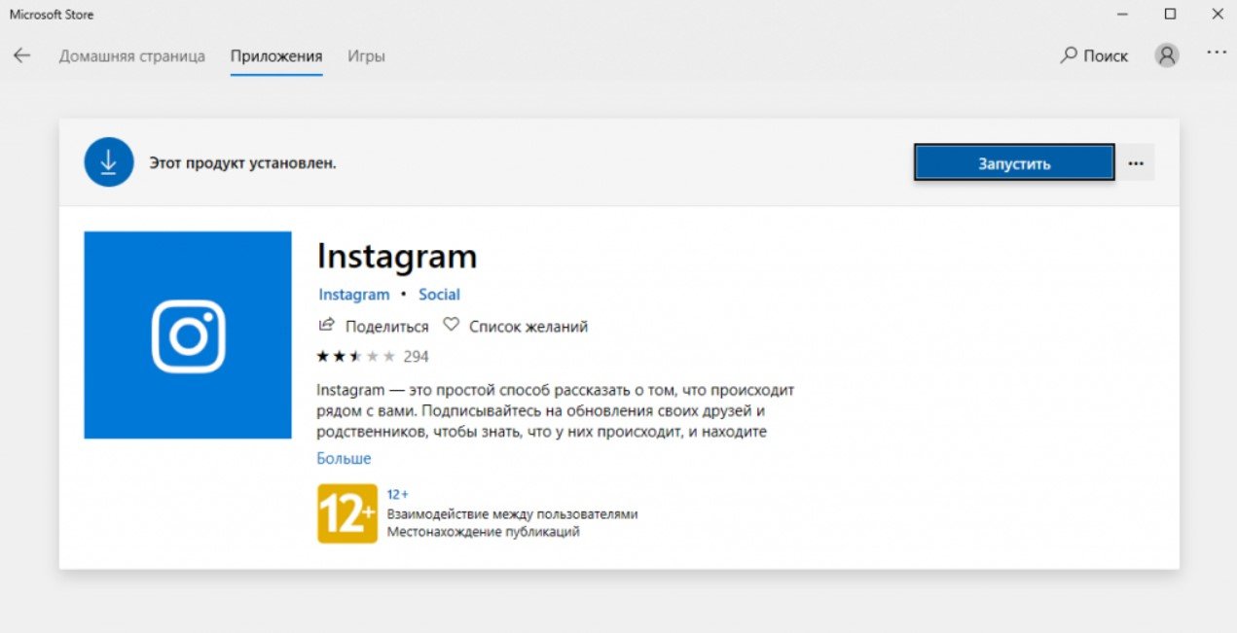
Task: Open the user account avatar
Action: point(1167,55)
